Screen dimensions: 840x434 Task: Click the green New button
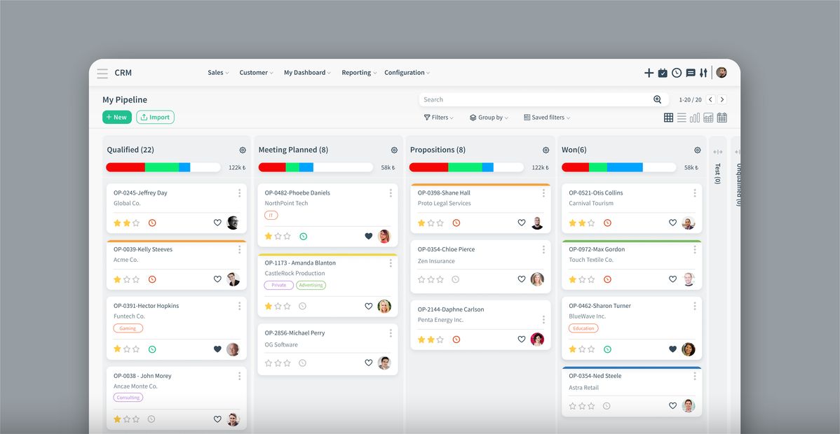point(117,117)
